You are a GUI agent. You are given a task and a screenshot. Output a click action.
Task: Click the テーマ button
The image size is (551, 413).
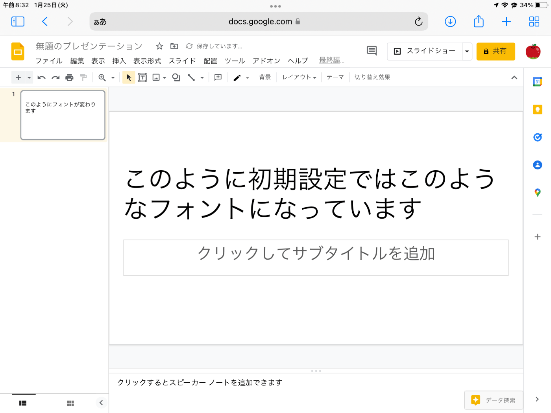tap(335, 77)
